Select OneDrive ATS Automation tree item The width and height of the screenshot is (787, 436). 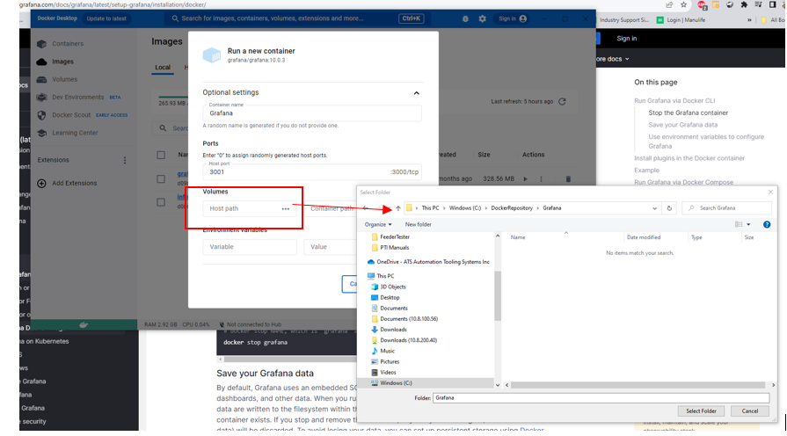pyautogui.click(x=428, y=262)
